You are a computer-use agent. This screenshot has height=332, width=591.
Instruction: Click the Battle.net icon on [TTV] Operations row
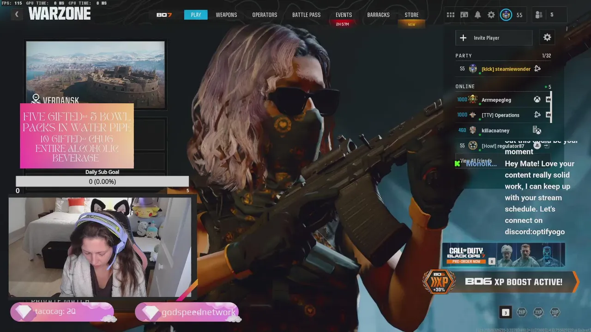point(537,115)
